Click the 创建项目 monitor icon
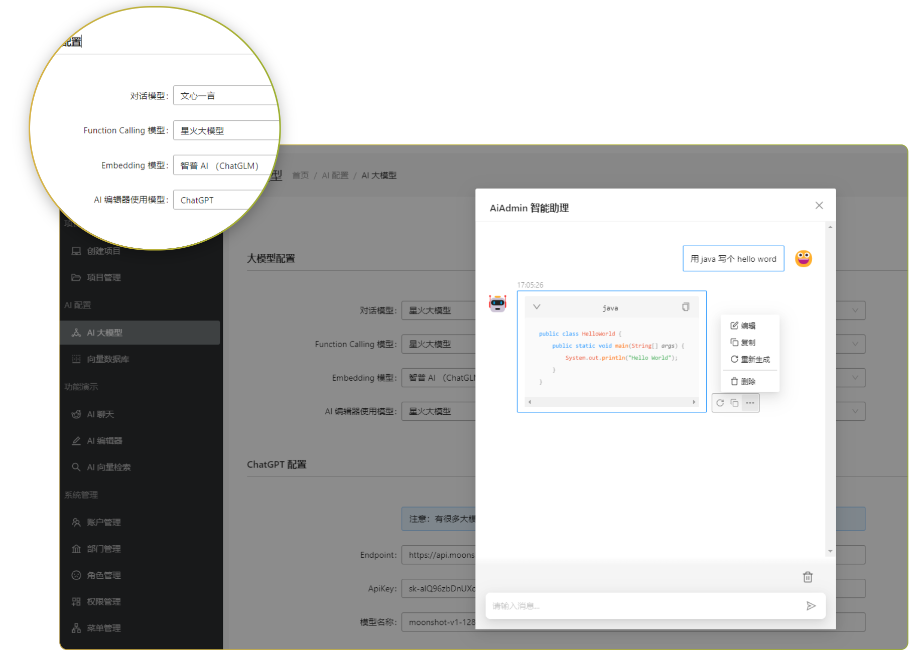The image size is (915, 656). tap(76, 251)
